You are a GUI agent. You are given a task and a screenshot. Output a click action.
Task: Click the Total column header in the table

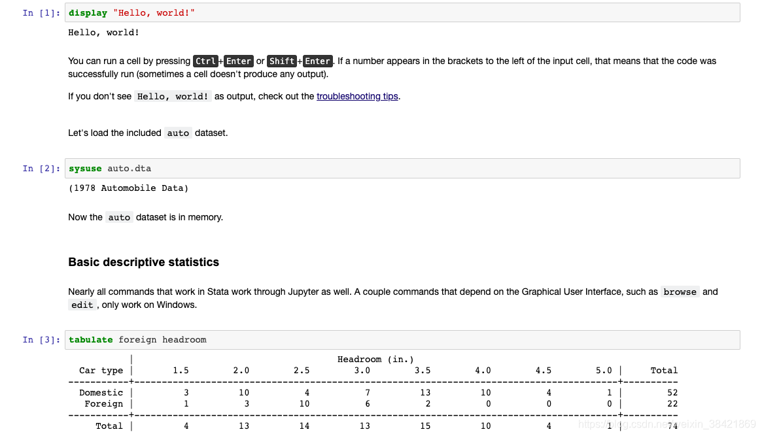click(664, 370)
